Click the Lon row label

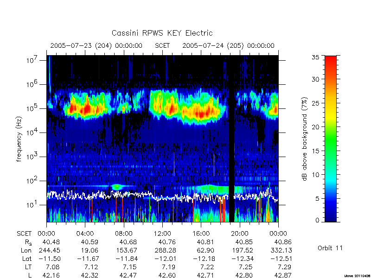pyautogui.click(x=26, y=250)
